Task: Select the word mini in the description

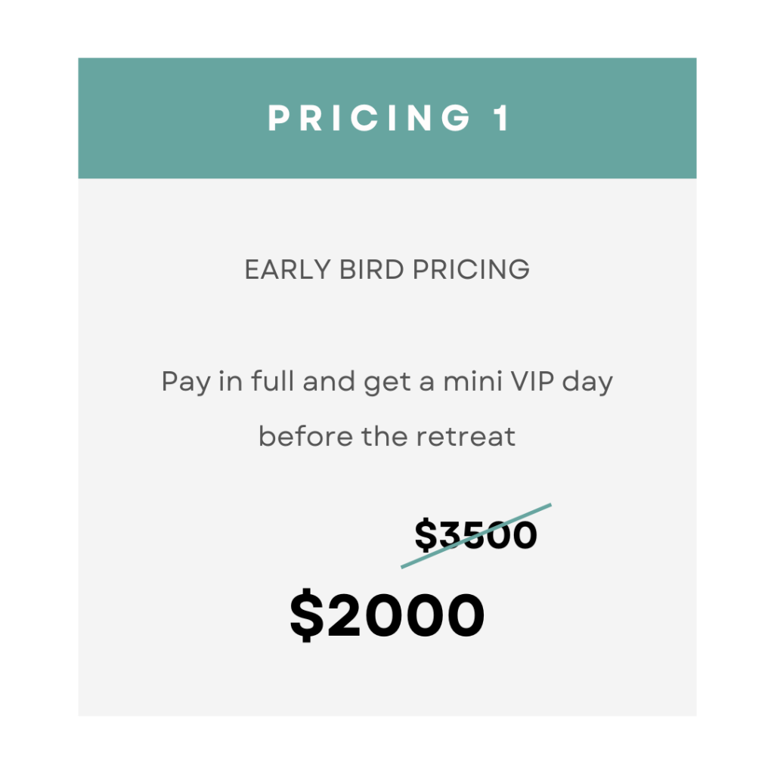Action: click(x=472, y=381)
